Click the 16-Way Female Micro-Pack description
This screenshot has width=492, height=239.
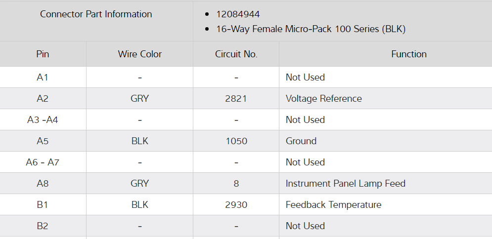point(311,29)
